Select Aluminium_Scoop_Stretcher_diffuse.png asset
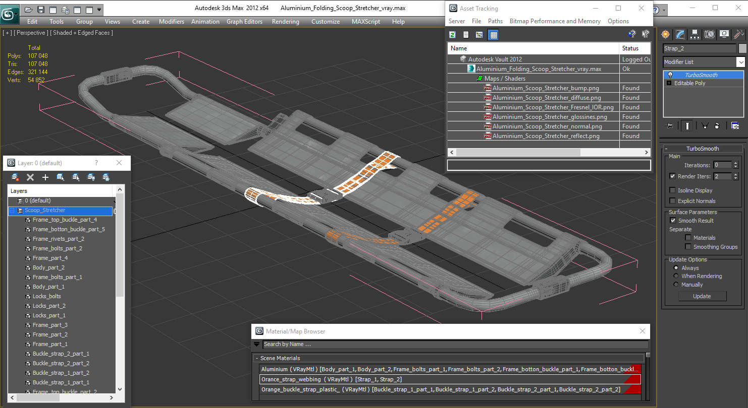 pyautogui.click(x=547, y=98)
